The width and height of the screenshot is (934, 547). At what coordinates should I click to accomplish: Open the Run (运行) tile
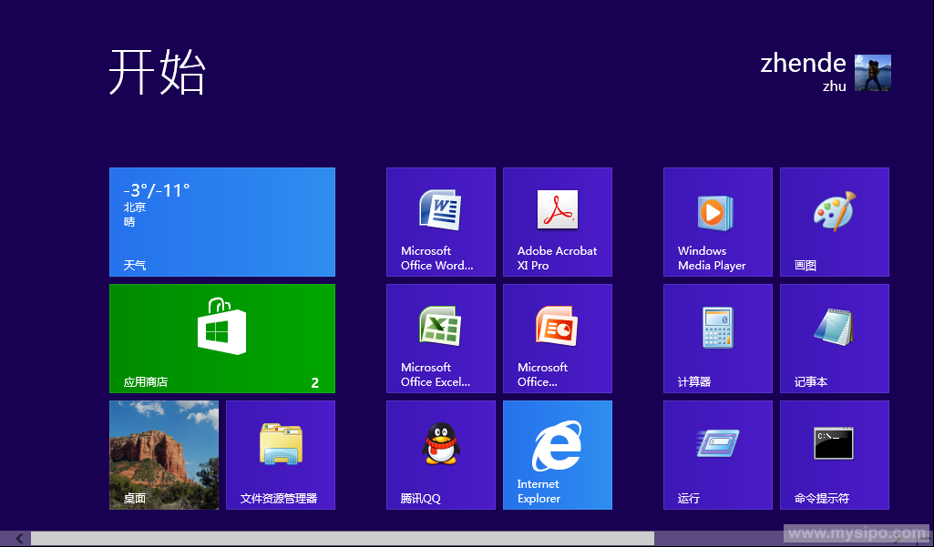pyautogui.click(x=718, y=455)
